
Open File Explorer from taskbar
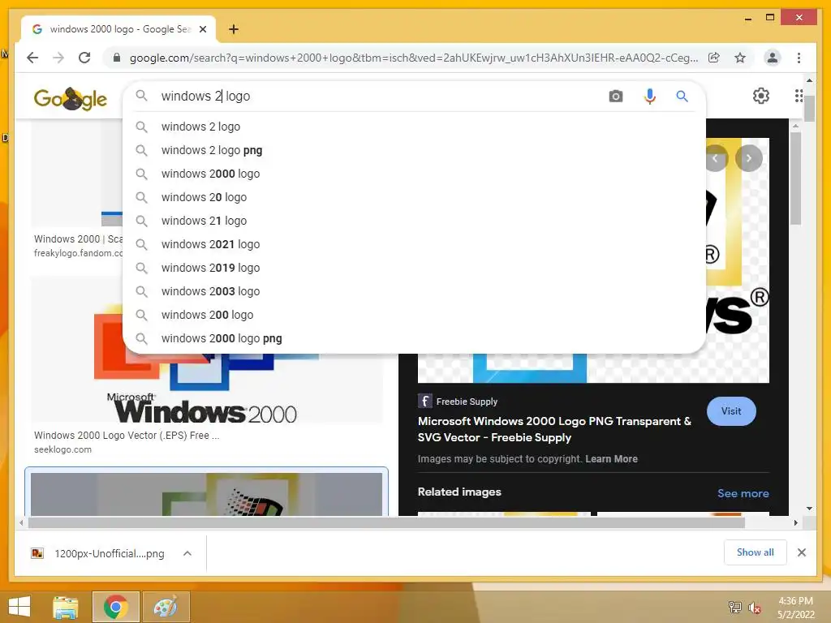pos(66,607)
